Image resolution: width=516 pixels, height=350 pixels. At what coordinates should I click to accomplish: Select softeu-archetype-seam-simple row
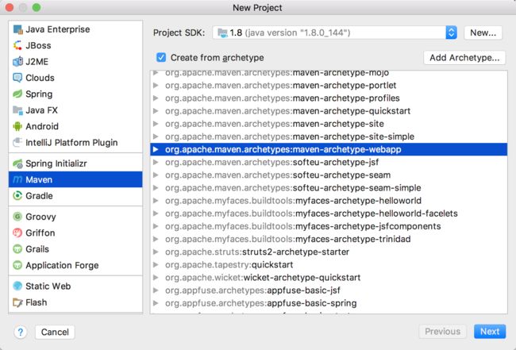pyautogui.click(x=329, y=188)
